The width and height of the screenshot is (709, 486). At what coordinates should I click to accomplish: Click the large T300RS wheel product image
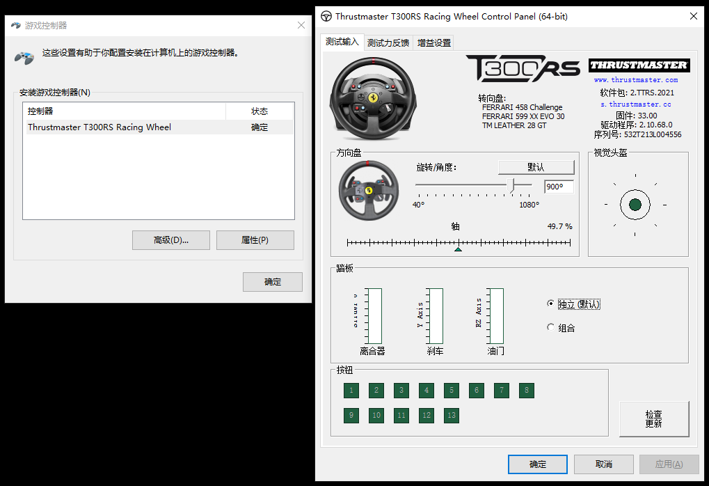click(x=374, y=99)
